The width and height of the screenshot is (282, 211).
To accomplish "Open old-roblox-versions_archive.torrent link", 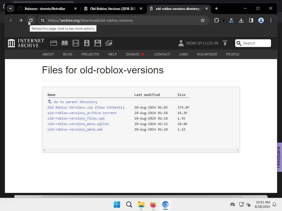I will pyautogui.click(x=82, y=113).
